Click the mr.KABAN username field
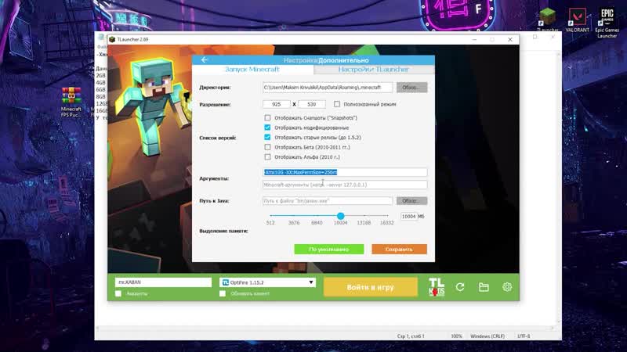This screenshot has height=352, width=627. (163, 282)
